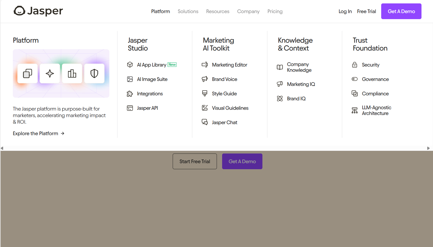
Task: Click the Jasper logo icon
Action: 19,11
